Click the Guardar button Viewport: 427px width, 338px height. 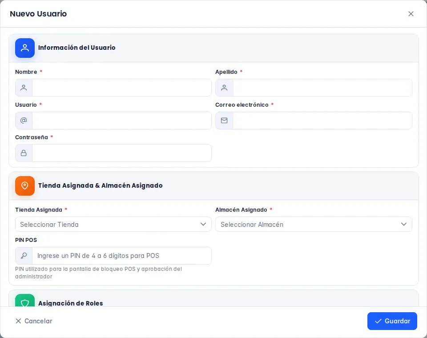pyautogui.click(x=392, y=321)
